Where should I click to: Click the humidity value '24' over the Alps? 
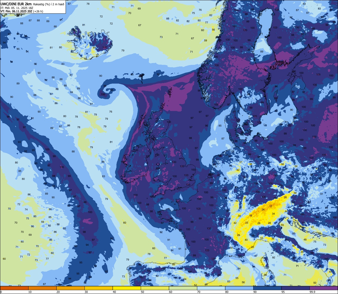click(263, 210)
